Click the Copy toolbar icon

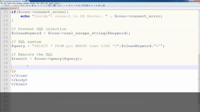pyautogui.click(x=21, y=6)
